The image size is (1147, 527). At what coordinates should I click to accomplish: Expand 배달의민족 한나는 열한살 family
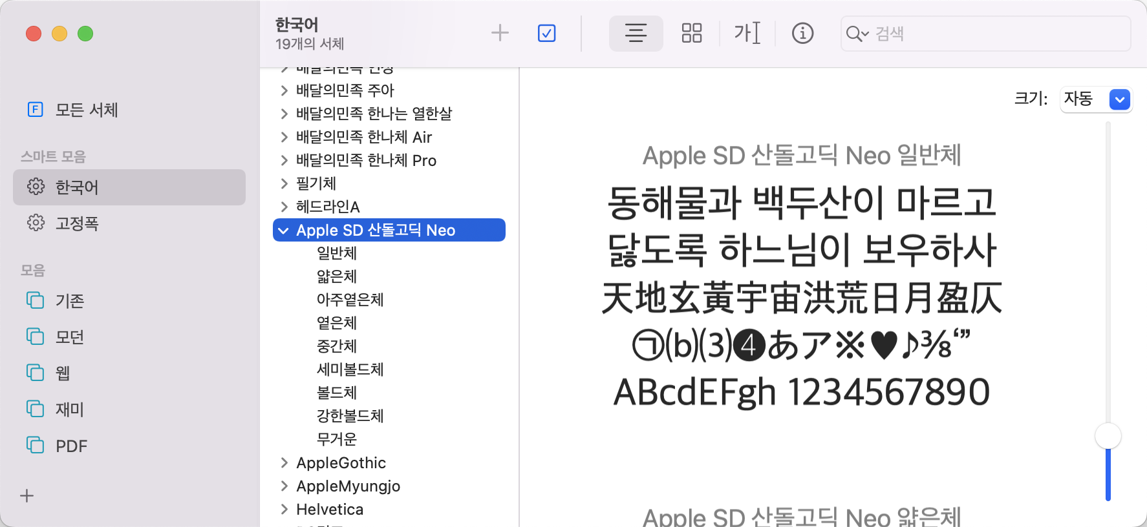284,114
